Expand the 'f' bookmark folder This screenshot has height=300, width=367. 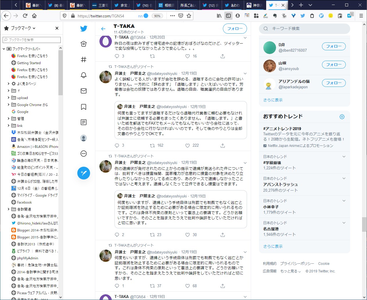point(8,91)
